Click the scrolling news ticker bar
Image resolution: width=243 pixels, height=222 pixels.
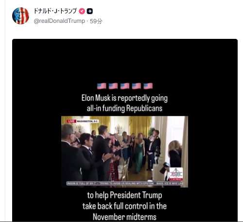click(x=124, y=183)
